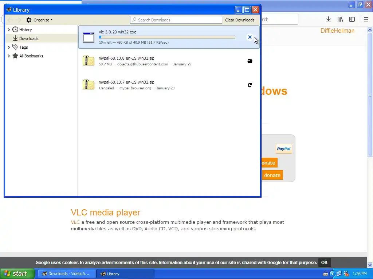373x279 pixels.
Task: Expand the History tree node
Action: point(9,30)
